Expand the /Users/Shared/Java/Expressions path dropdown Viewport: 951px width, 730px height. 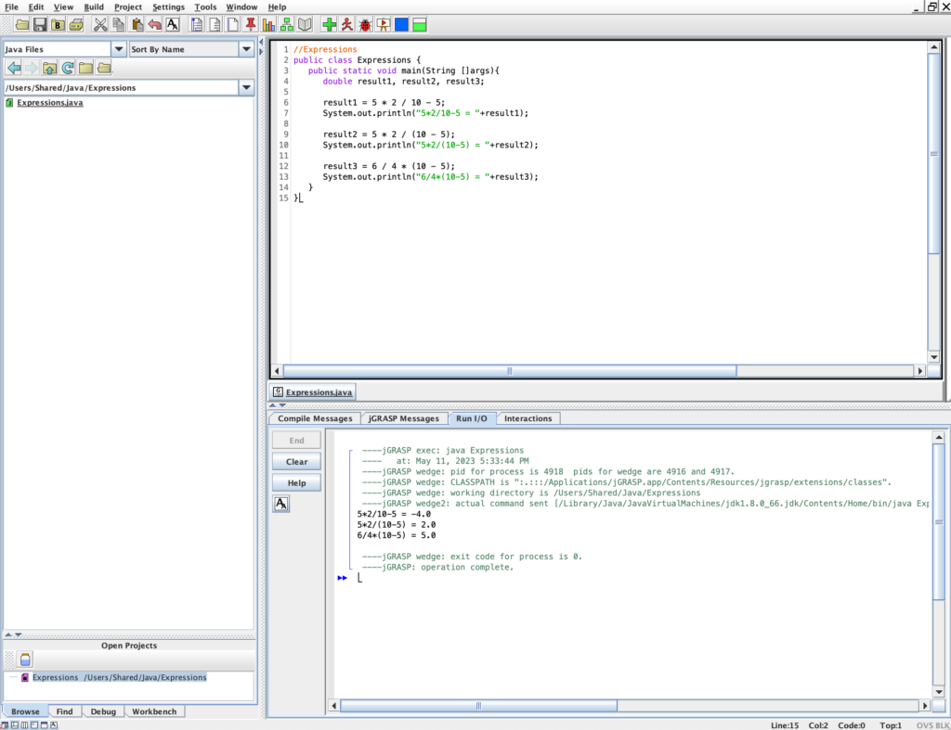(x=246, y=88)
